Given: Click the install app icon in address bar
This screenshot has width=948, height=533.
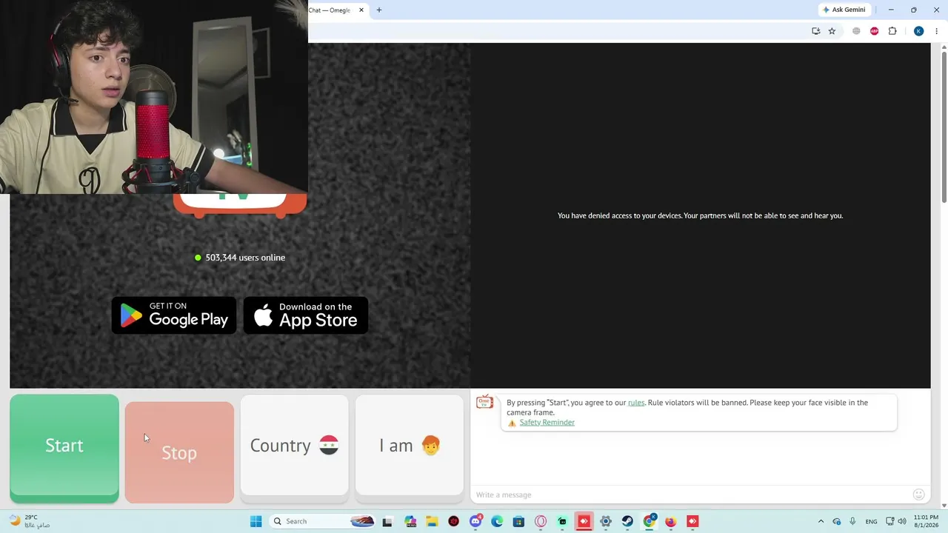Looking at the screenshot, I should tap(815, 31).
